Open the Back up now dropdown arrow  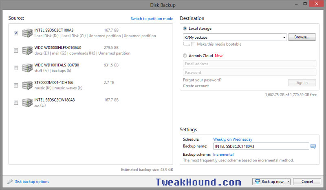click(x=289, y=182)
